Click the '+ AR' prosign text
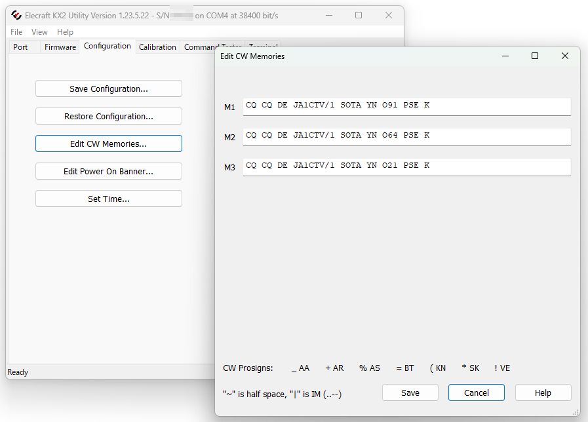This screenshot has width=588, height=422. pos(334,368)
